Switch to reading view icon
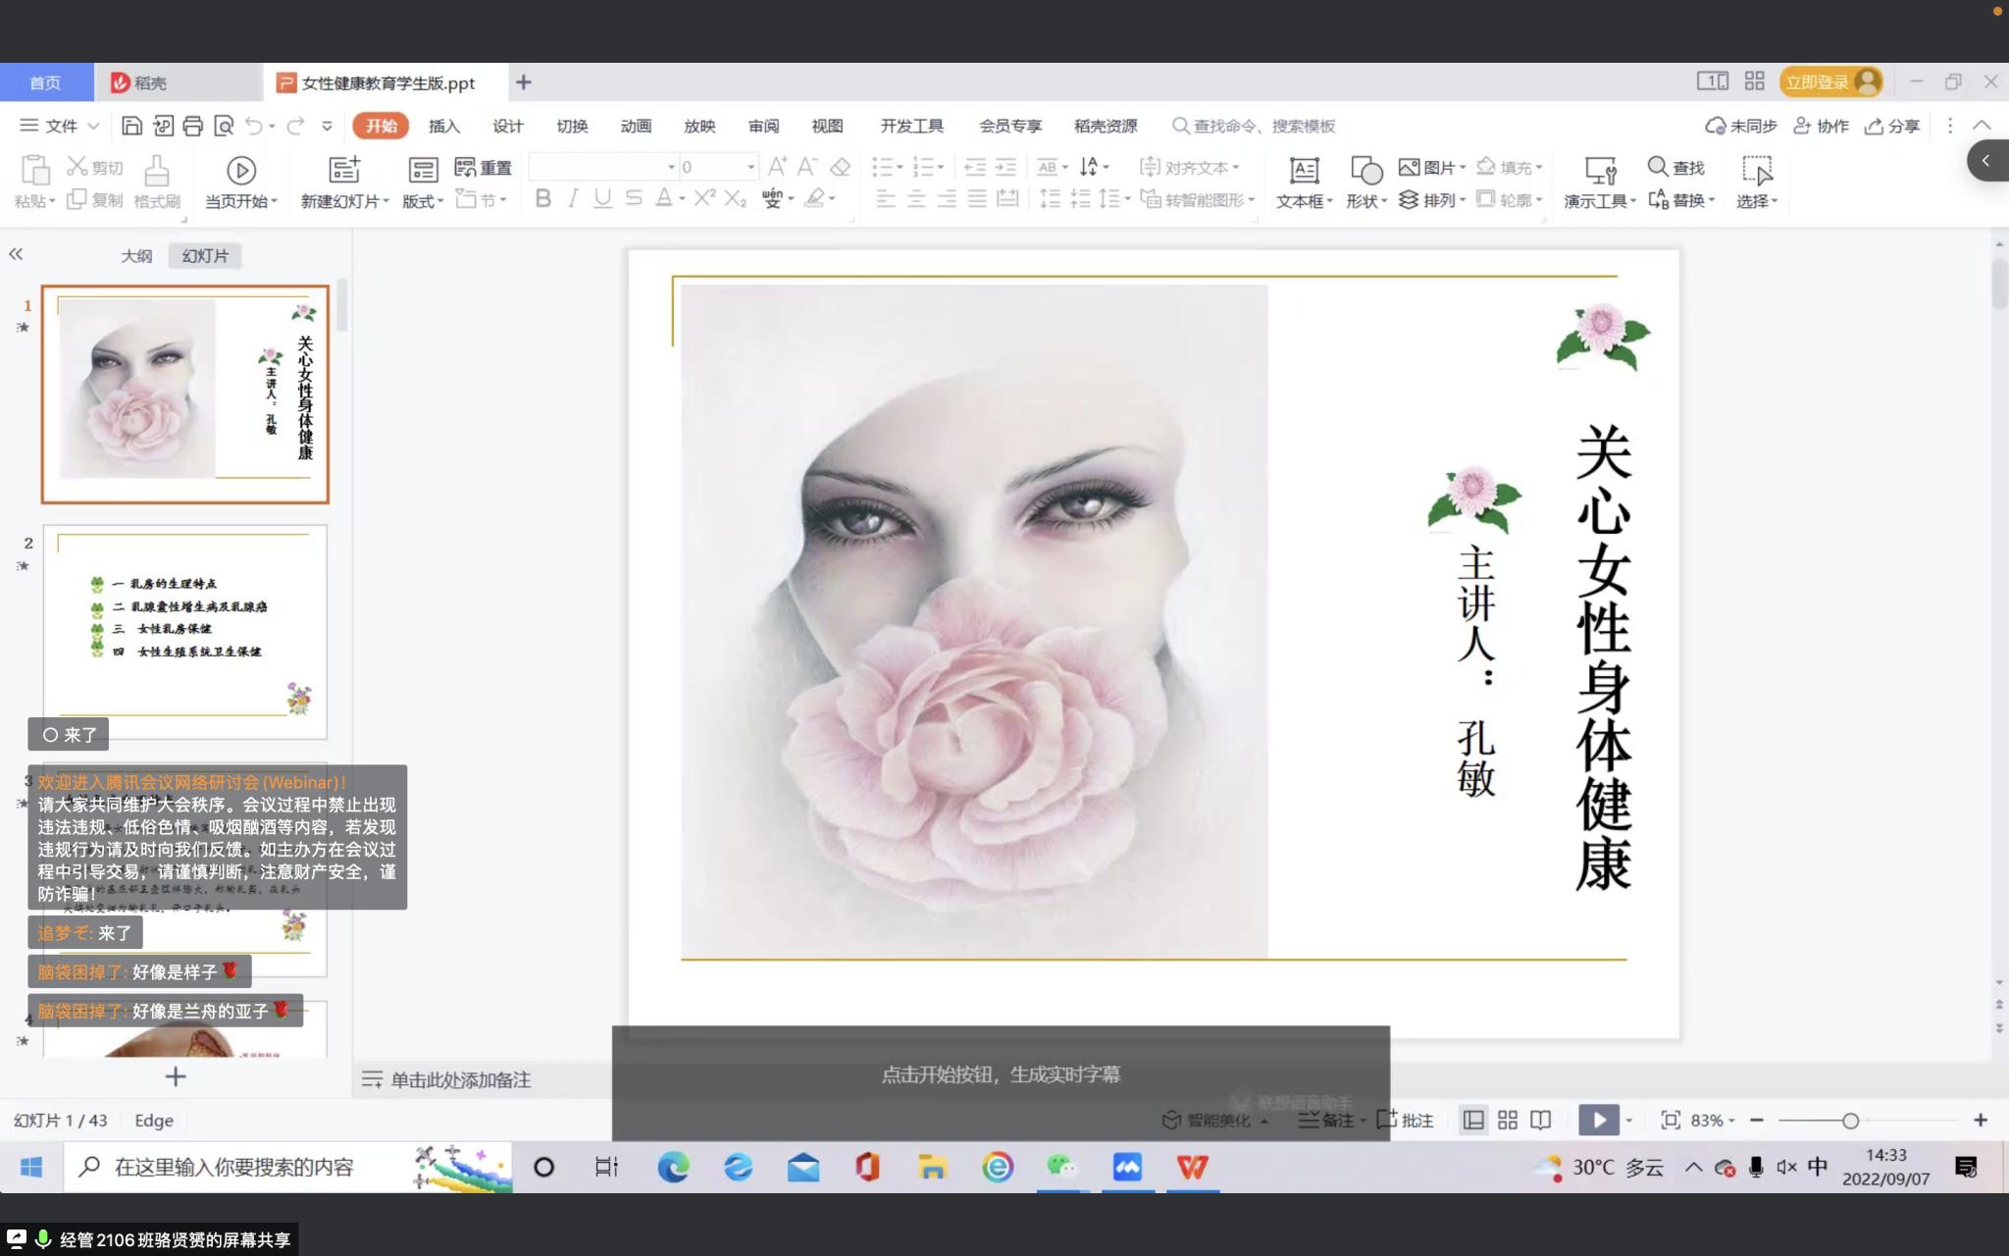Image resolution: width=2009 pixels, height=1256 pixels. click(1541, 1120)
